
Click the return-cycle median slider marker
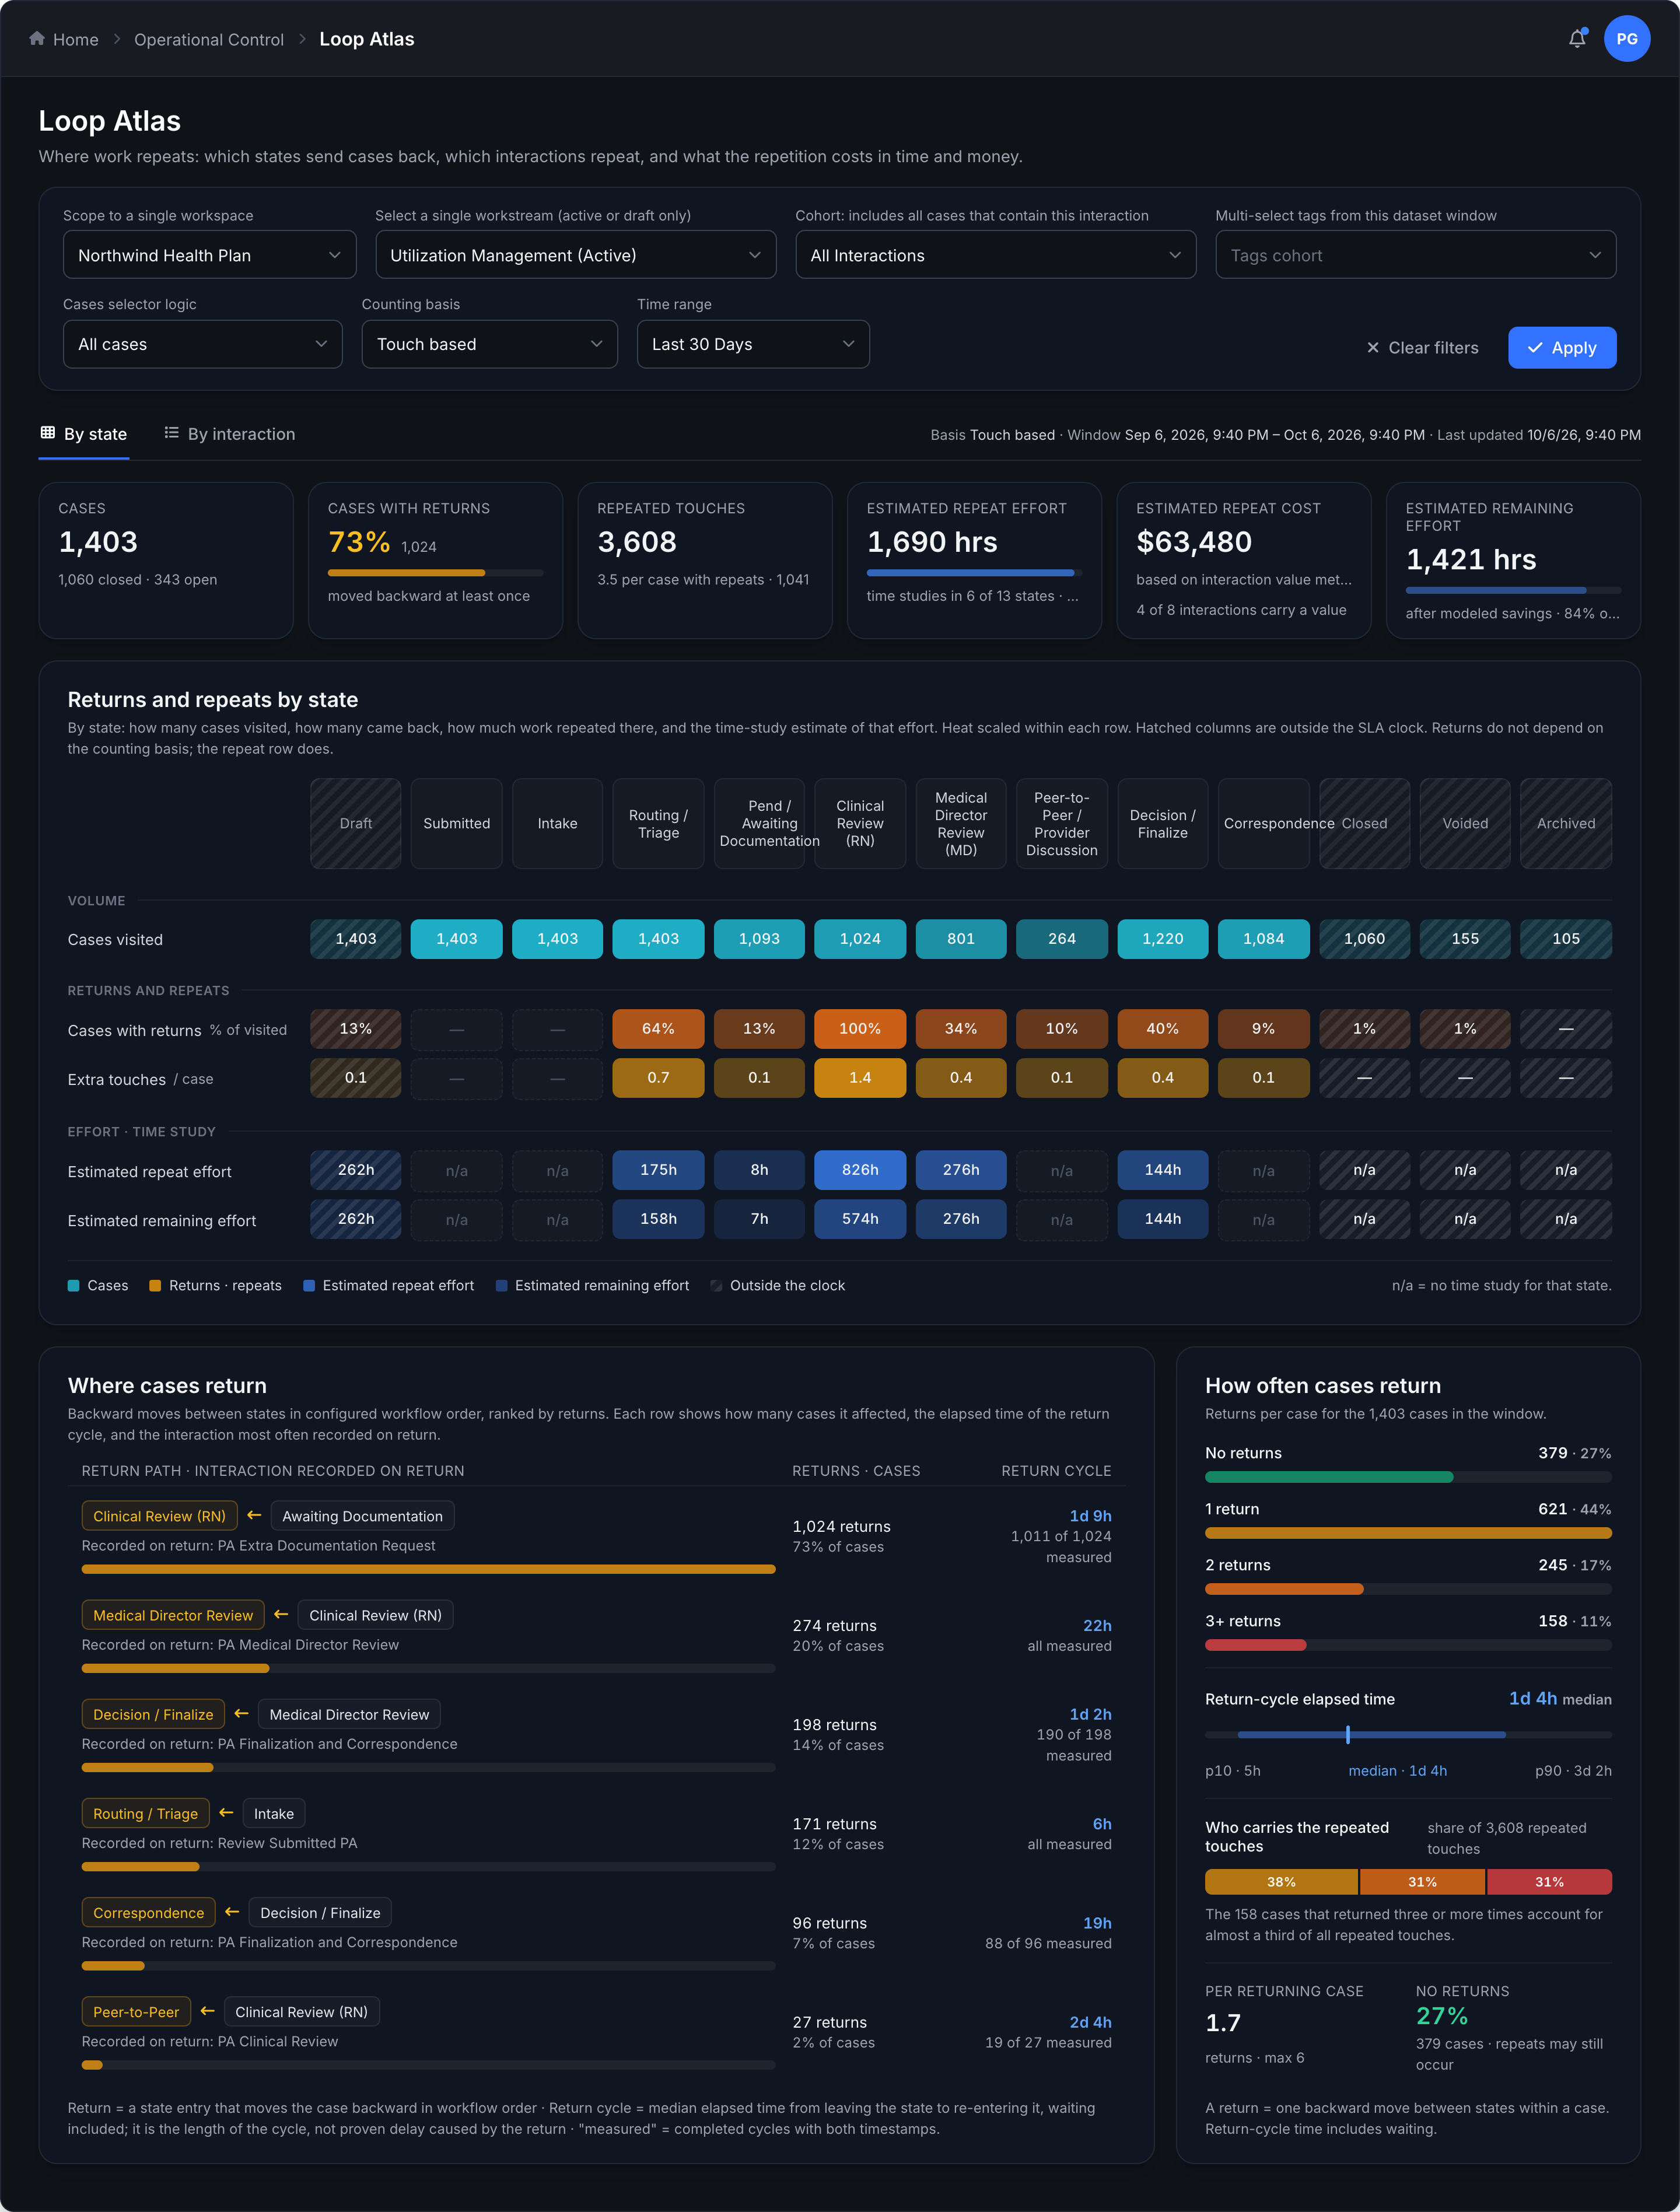pos(1347,1734)
